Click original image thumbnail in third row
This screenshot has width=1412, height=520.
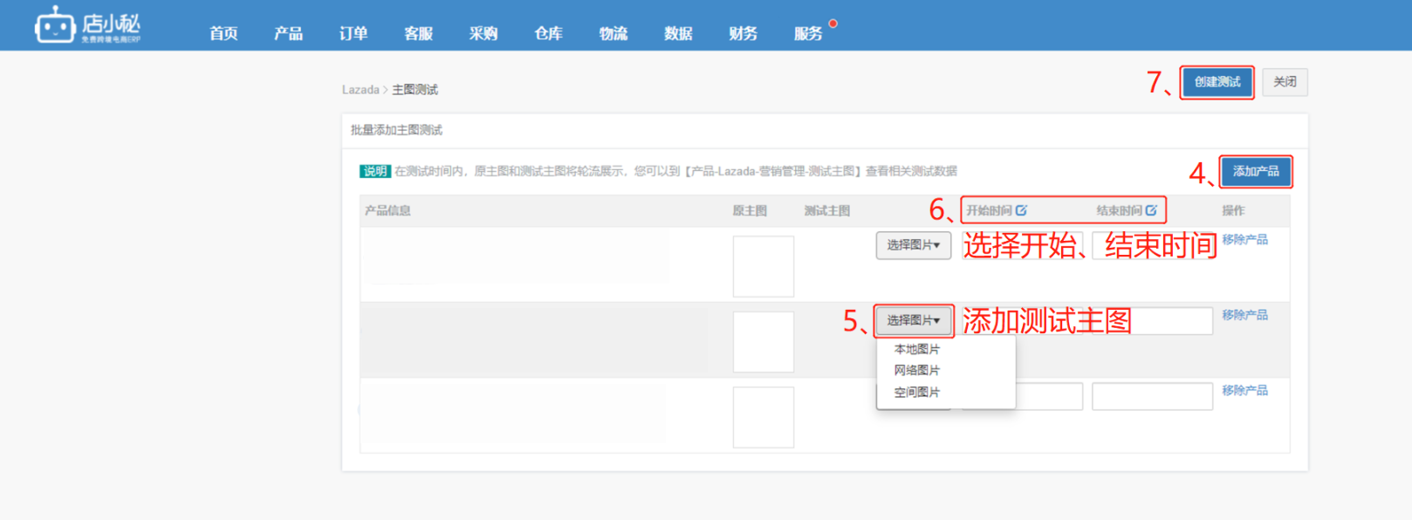[764, 417]
